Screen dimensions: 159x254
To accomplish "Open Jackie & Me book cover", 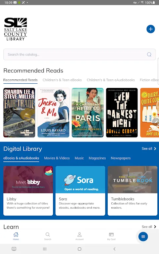I will pyautogui.click(x=53, y=112).
